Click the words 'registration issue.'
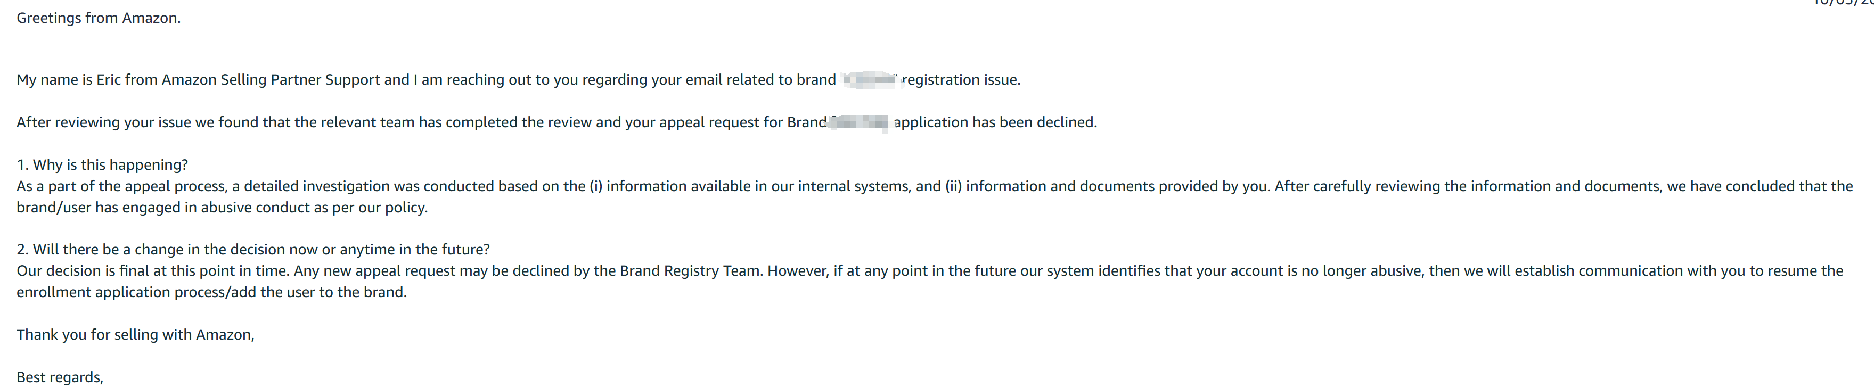This screenshot has width=1874, height=387. tap(961, 80)
